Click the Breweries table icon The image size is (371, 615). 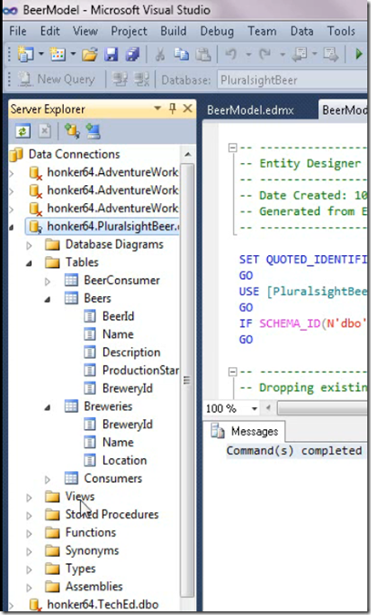pos(71,406)
